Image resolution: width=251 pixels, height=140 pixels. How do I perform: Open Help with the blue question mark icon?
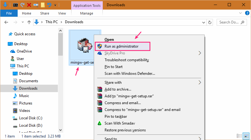coord(247,13)
